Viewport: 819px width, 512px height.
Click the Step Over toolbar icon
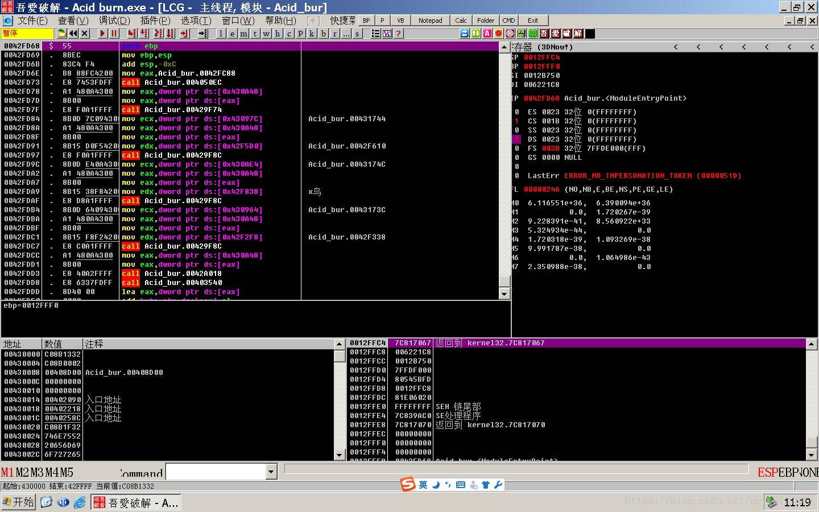tap(144, 34)
